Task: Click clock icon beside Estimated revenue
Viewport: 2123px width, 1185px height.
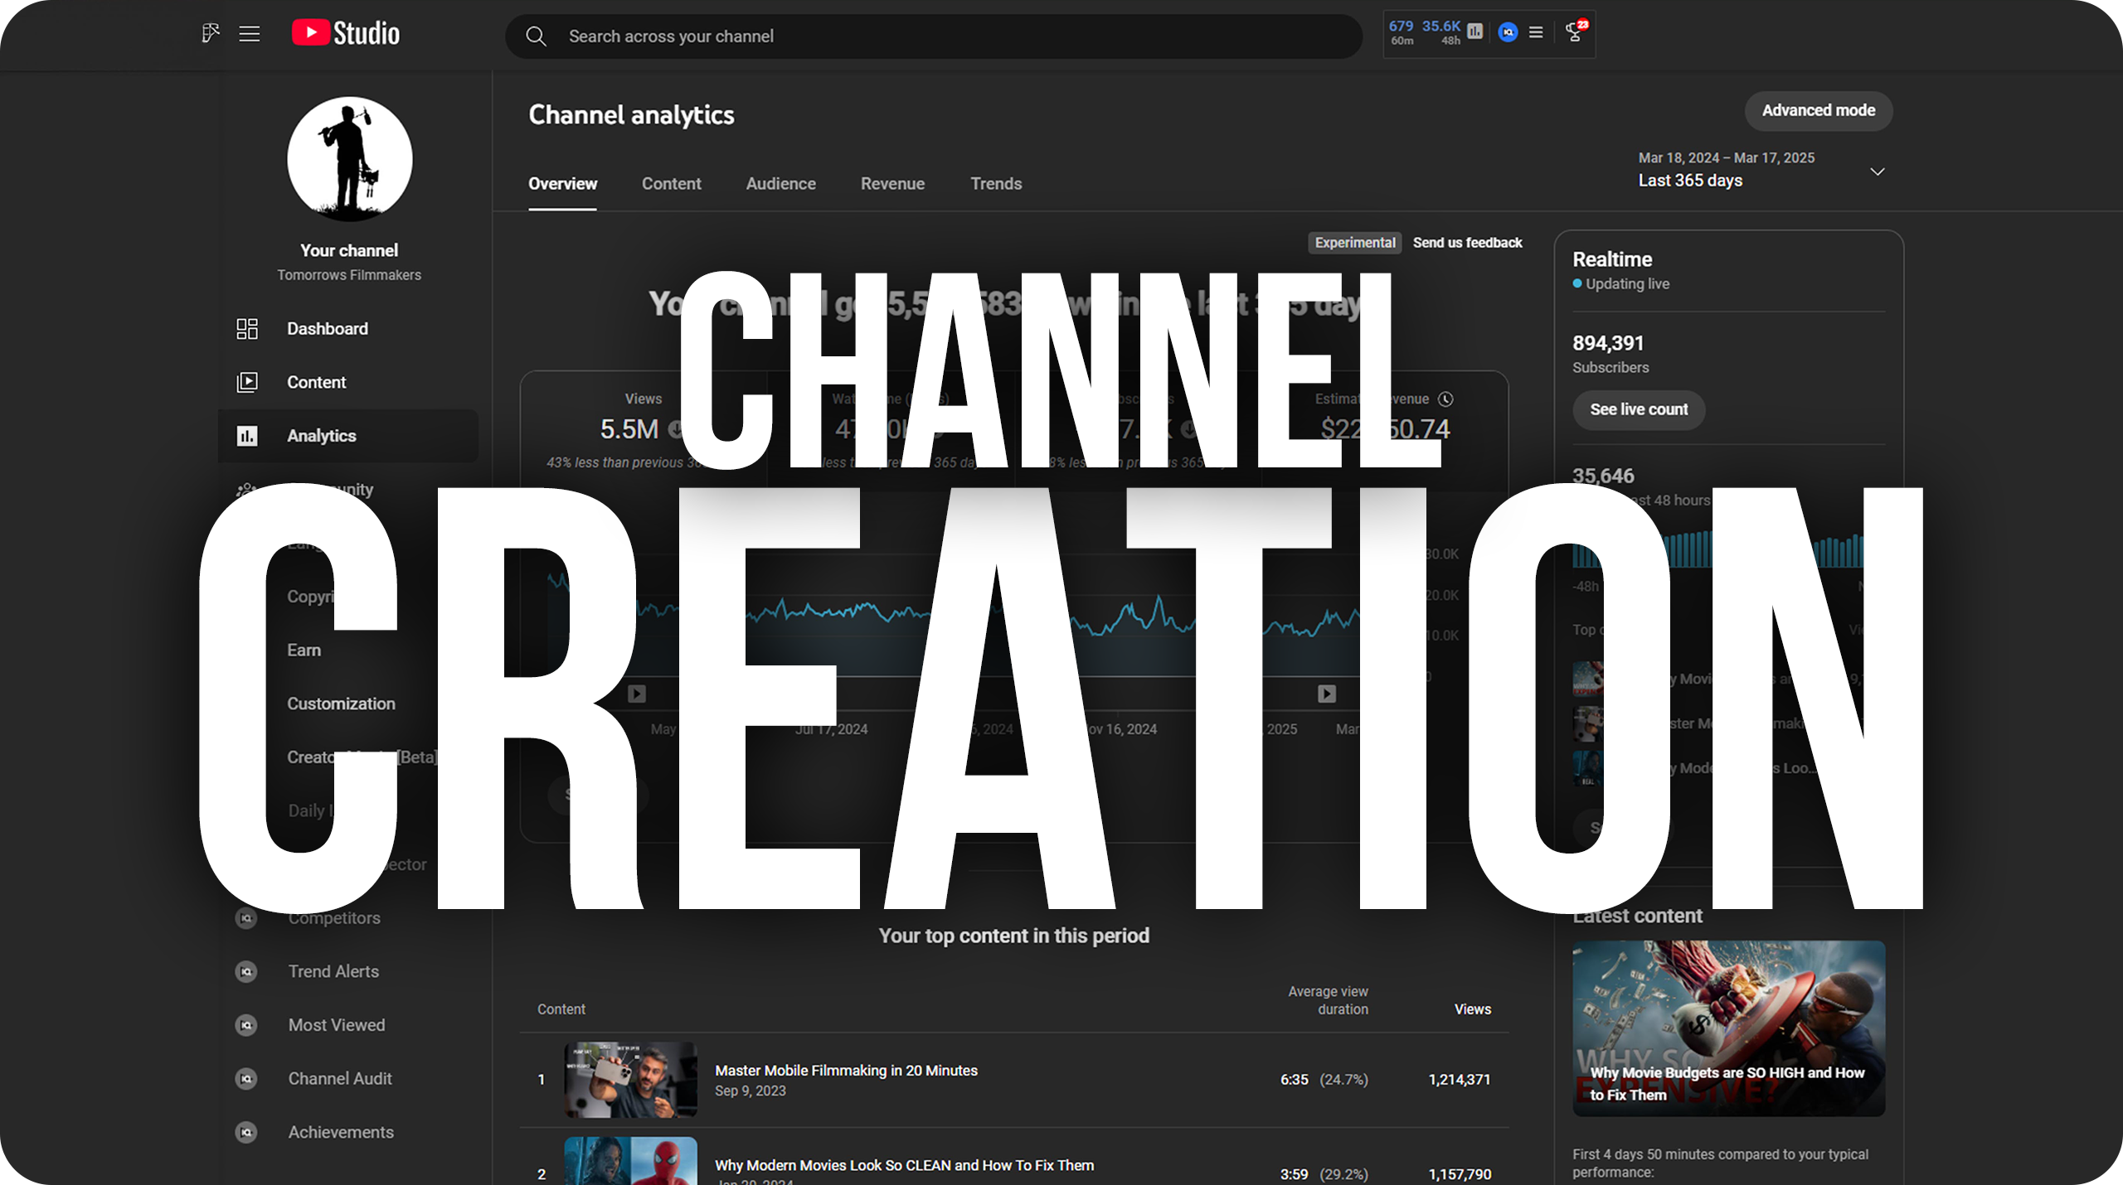Action: pos(1445,399)
